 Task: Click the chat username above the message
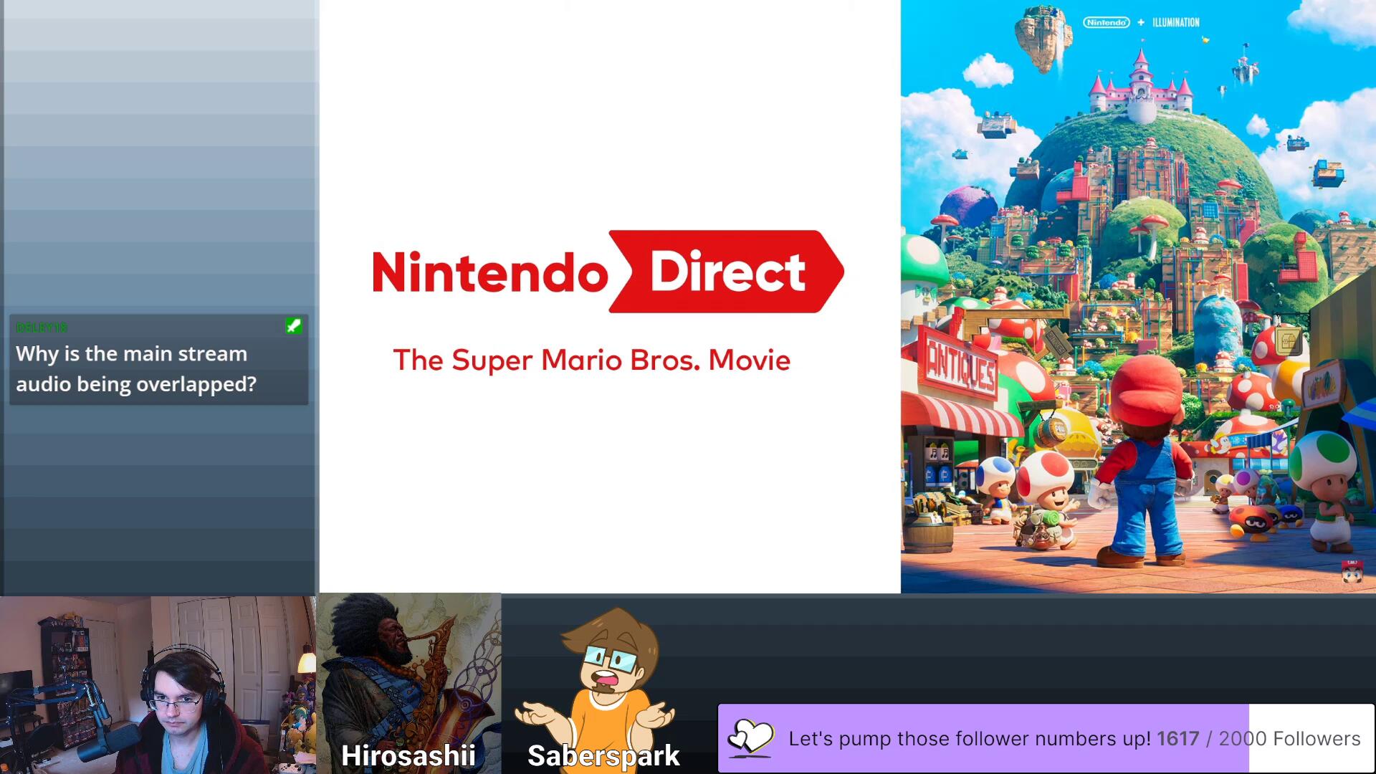pyautogui.click(x=42, y=328)
